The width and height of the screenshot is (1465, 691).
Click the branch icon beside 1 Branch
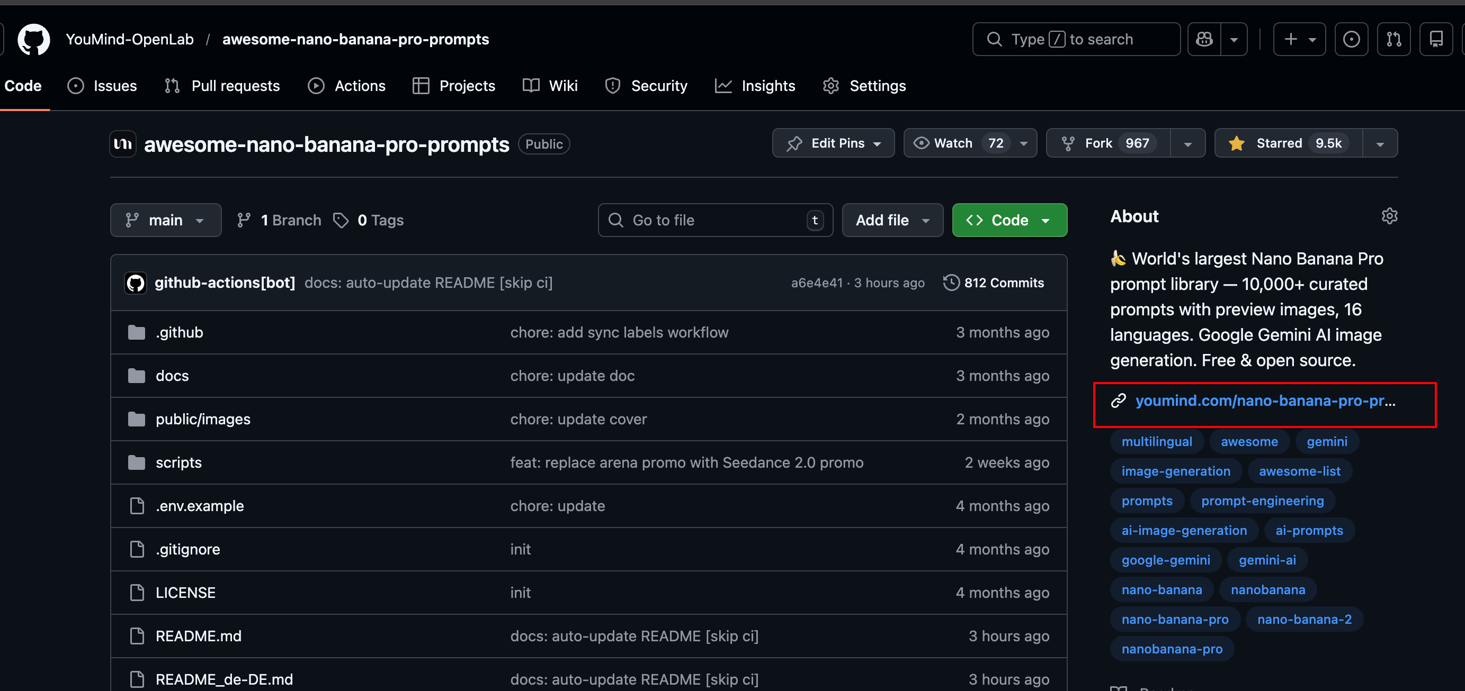click(244, 220)
